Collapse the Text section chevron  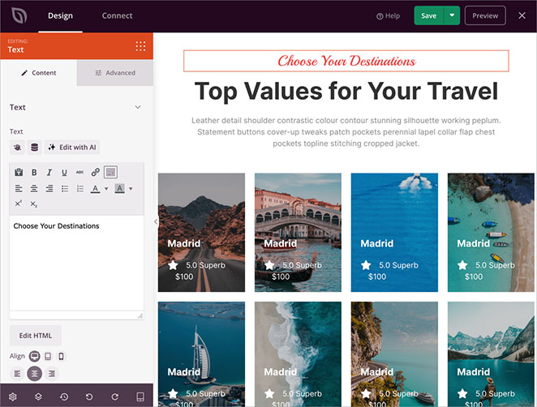(137, 107)
